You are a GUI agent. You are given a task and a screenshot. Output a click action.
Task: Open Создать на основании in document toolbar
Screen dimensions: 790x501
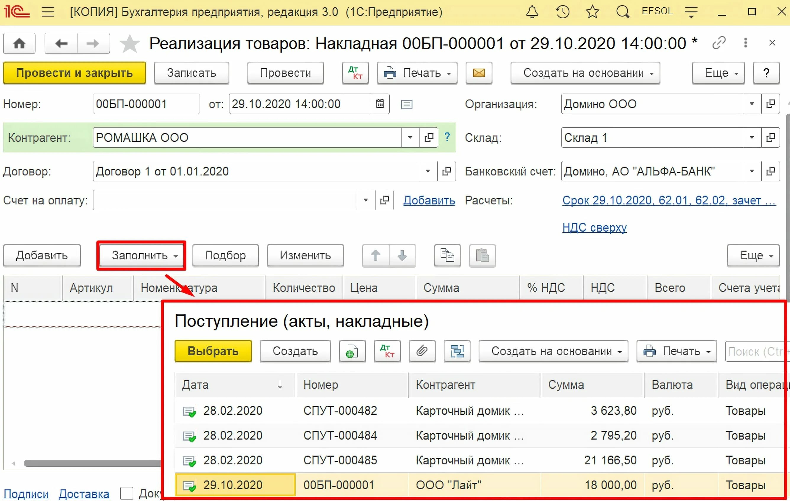(x=585, y=73)
